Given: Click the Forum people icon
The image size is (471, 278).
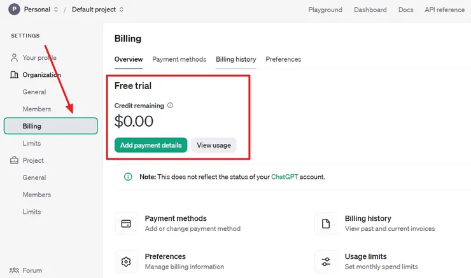Looking at the screenshot, I should (x=15, y=270).
